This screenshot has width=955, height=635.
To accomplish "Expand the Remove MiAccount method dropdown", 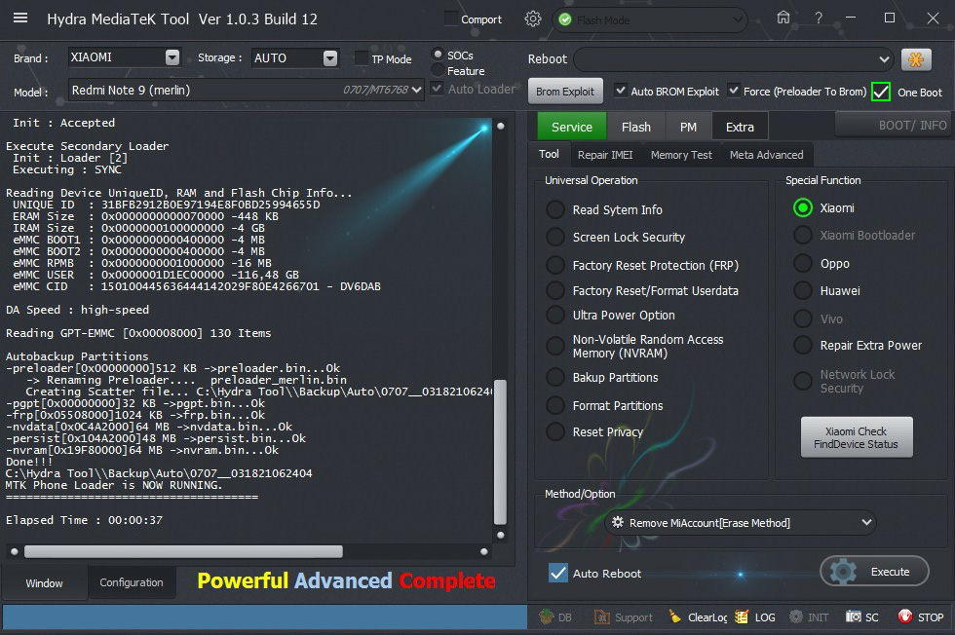I will [867, 523].
